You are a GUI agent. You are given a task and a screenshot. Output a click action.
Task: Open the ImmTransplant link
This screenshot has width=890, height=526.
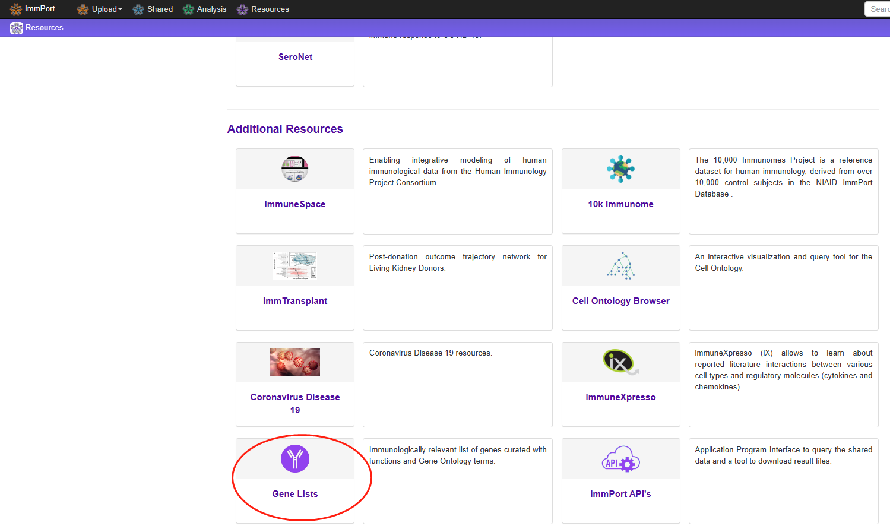click(x=295, y=301)
